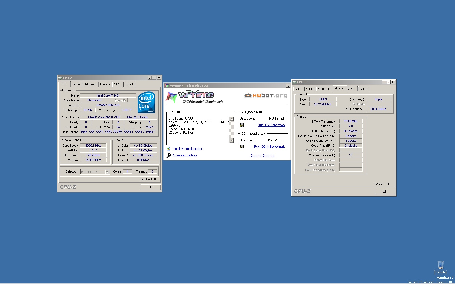Click the Install Missing Libraries document icon

point(168,149)
